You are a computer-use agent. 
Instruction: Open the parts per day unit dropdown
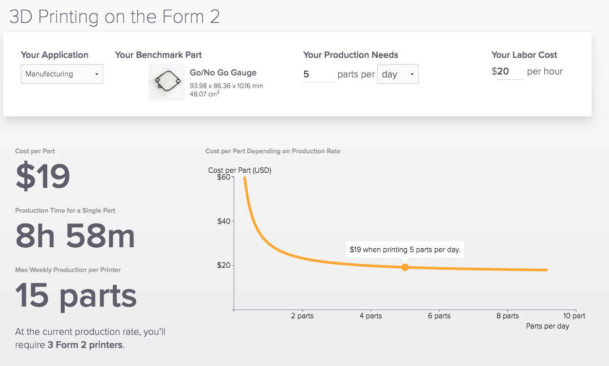click(398, 74)
